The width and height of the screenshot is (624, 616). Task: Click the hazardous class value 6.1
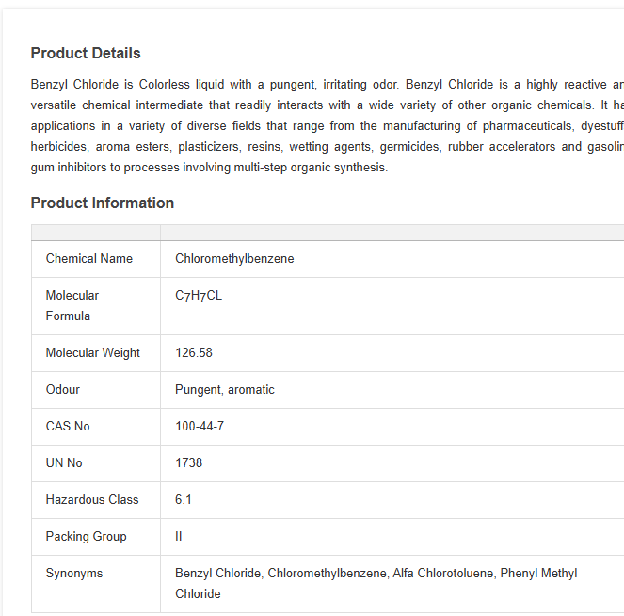(x=184, y=500)
